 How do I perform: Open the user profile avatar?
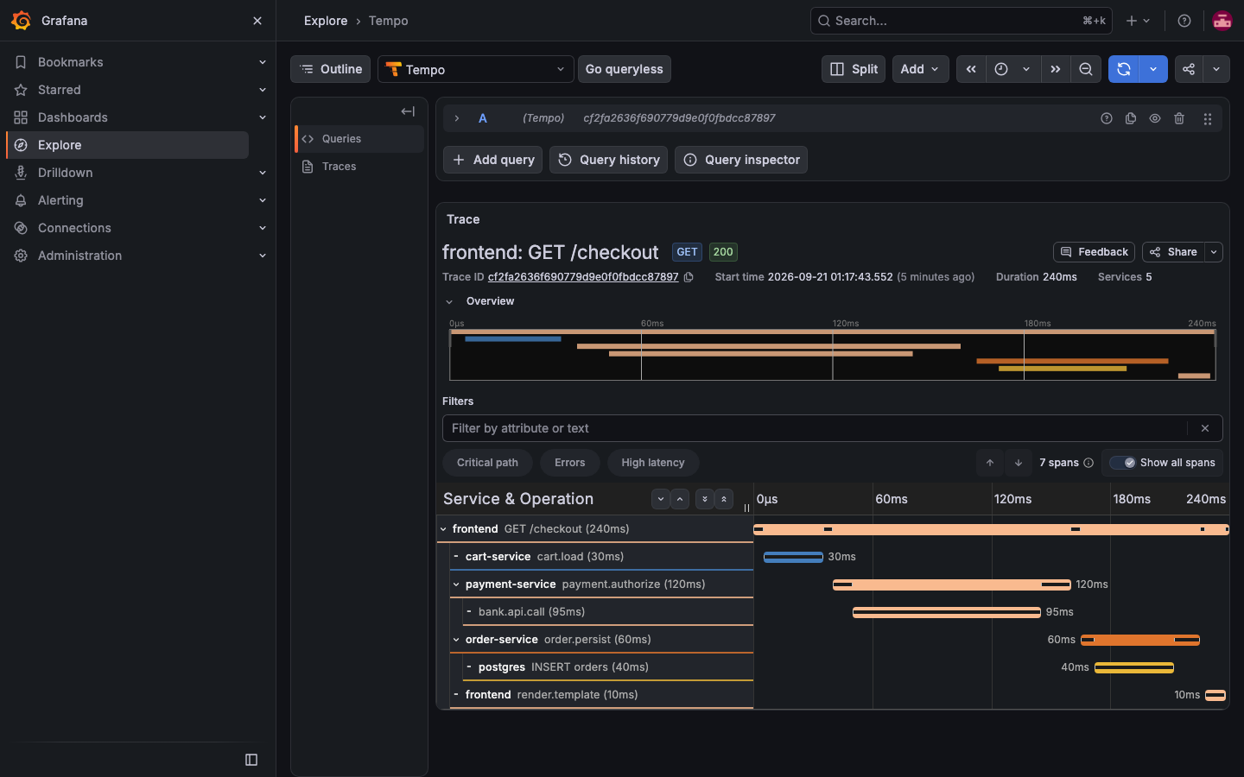pos(1222,21)
